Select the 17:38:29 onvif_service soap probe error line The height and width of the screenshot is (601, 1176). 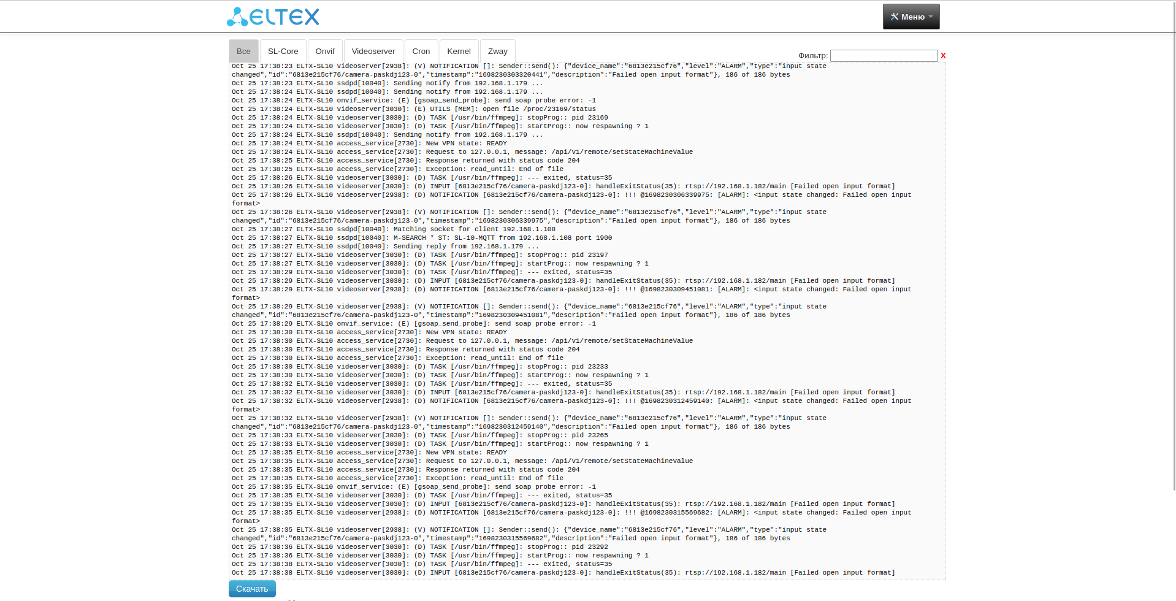pyautogui.click(x=414, y=324)
